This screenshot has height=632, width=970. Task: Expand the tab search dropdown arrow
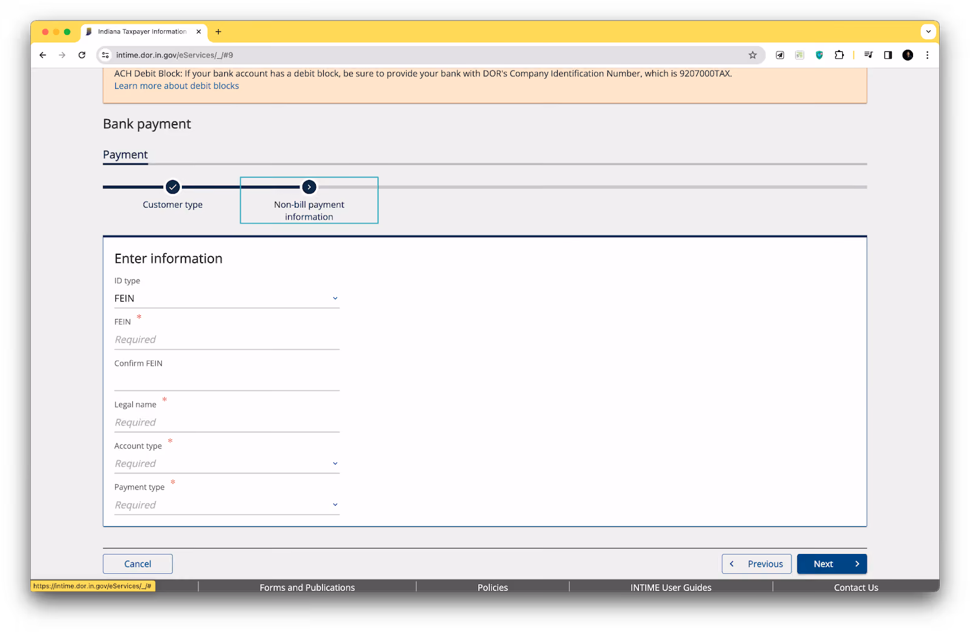click(x=928, y=31)
